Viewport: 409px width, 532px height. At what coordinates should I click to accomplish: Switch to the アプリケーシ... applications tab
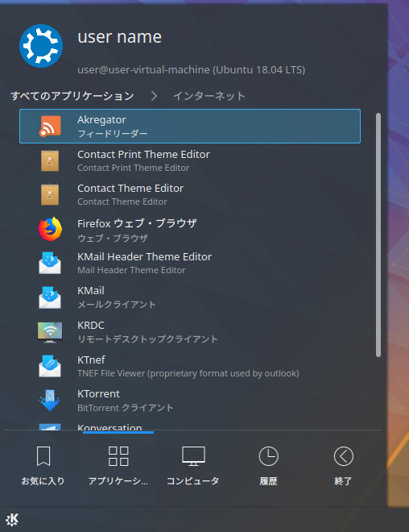click(118, 466)
